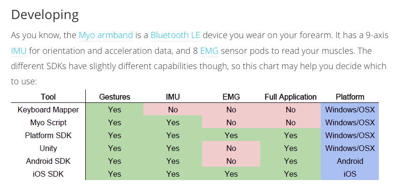This screenshot has height=191, width=396.
Task: Select the Android SDK row label
Action: pos(48,161)
